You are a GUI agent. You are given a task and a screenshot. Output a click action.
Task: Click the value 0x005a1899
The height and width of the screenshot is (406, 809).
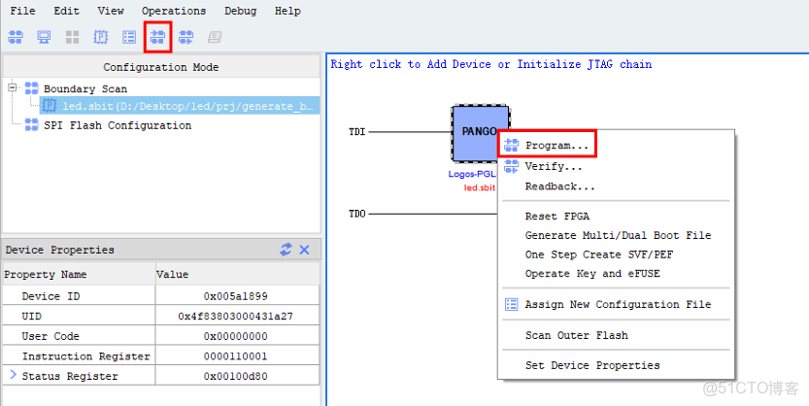click(236, 296)
